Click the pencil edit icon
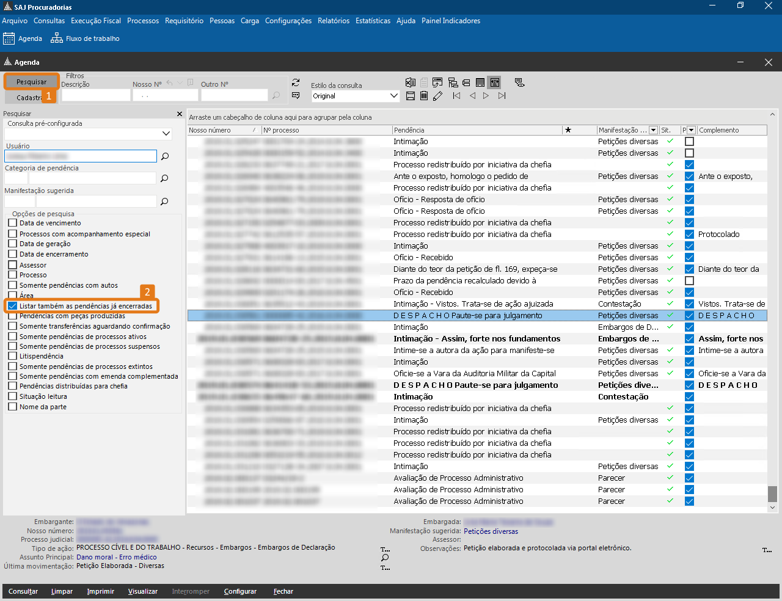The width and height of the screenshot is (782, 601). tap(437, 96)
